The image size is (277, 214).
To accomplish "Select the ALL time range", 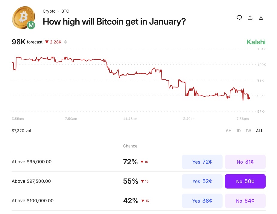I will coord(259,131).
